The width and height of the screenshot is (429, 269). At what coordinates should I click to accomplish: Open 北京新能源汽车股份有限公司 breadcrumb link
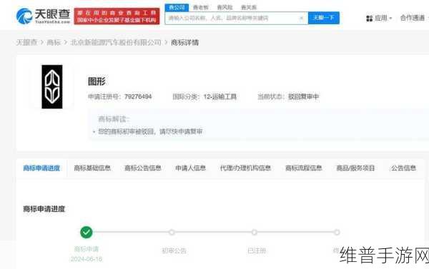(116, 43)
